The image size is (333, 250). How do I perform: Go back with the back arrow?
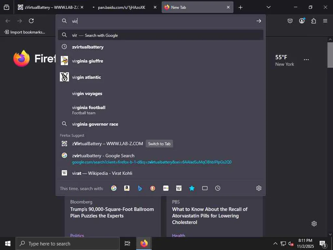[x=8, y=21]
